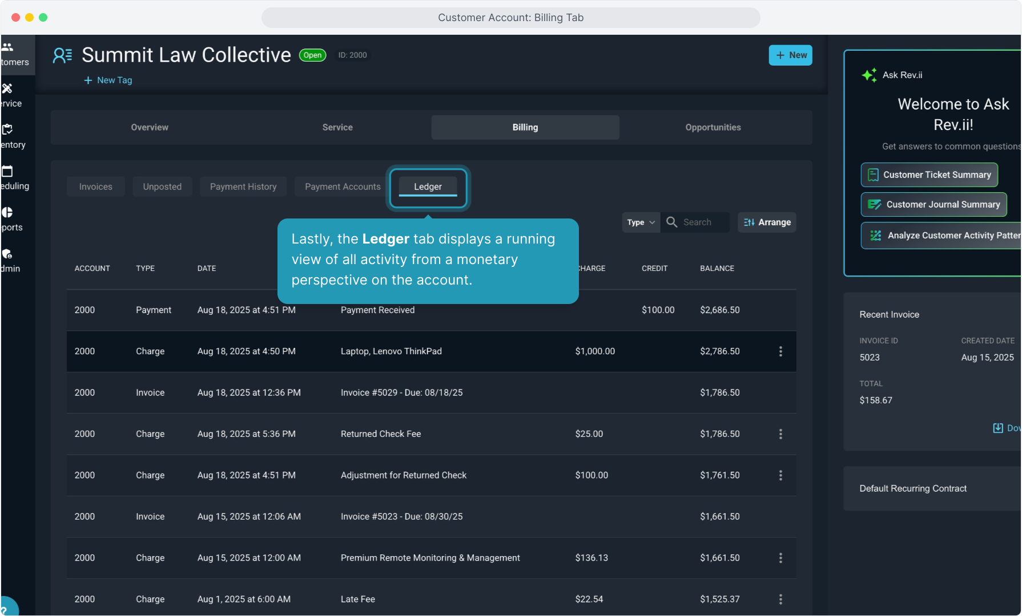Open the Scheduling calendar icon

tap(7, 171)
